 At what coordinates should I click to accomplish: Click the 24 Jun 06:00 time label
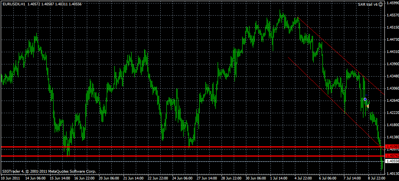(182, 178)
